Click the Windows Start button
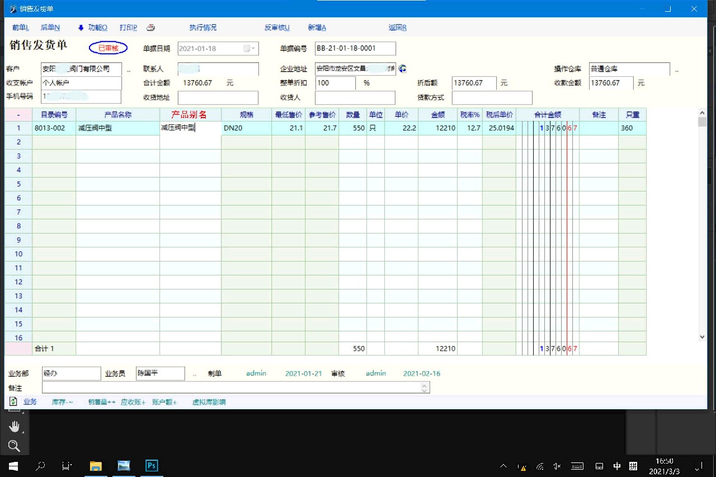 click(13, 465)
